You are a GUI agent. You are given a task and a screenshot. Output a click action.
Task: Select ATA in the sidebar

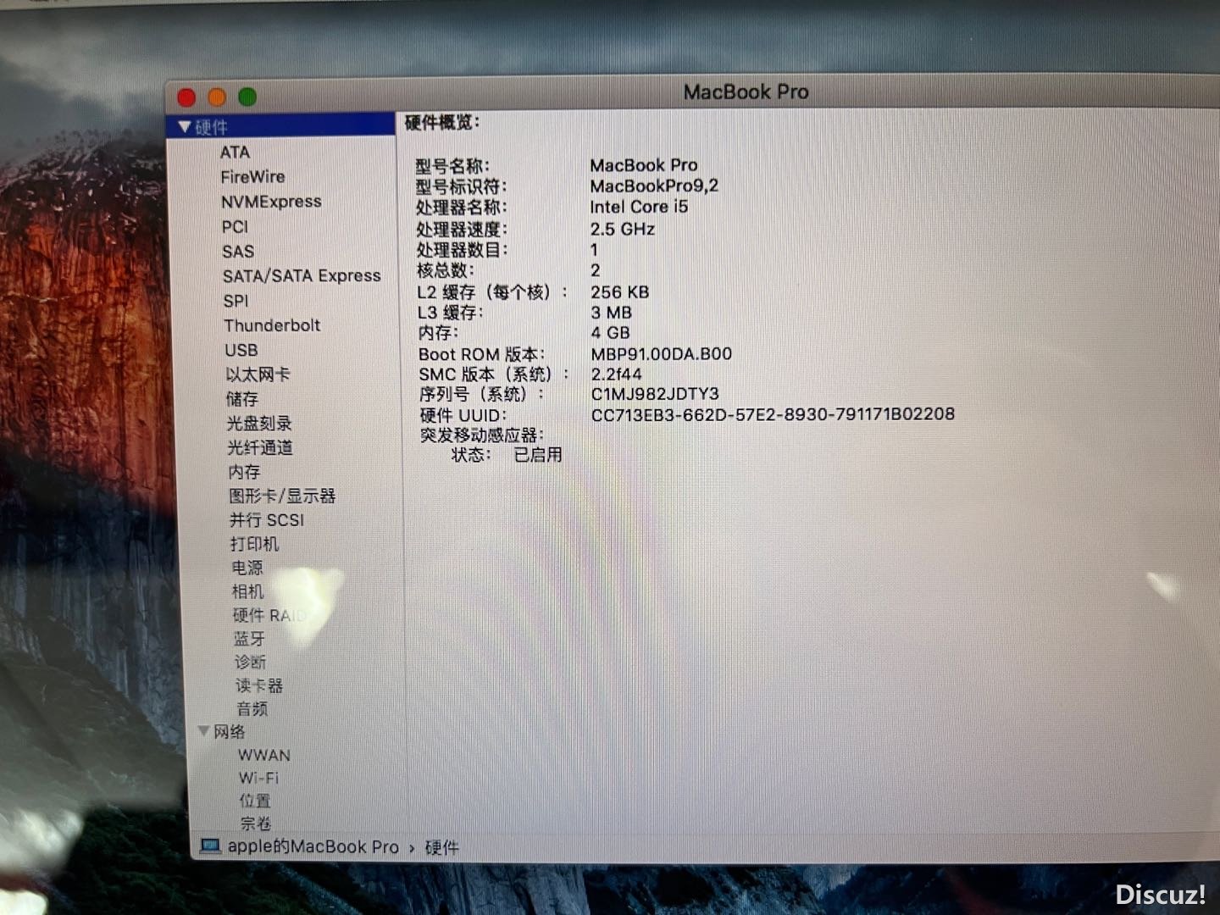pos(235,152)
